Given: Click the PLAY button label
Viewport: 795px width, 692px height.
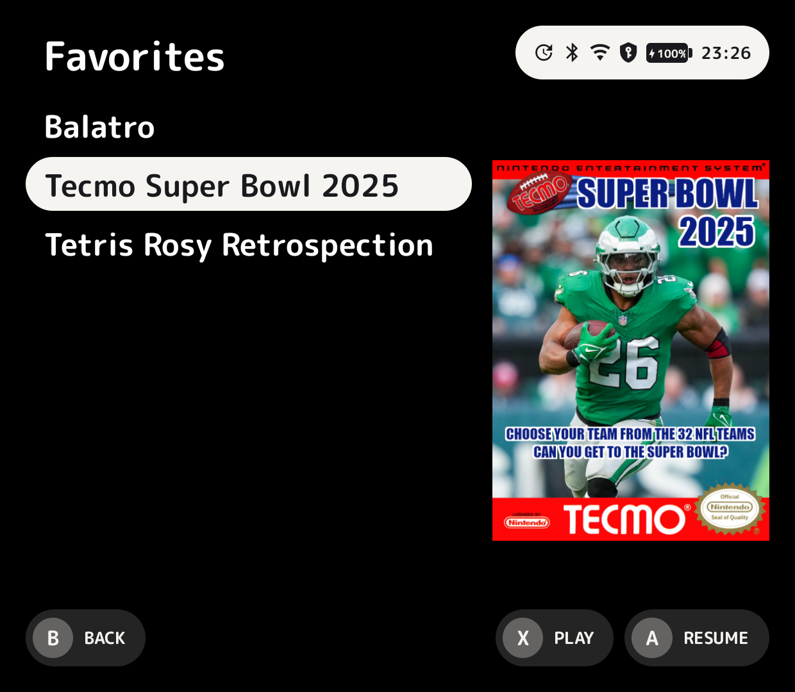Looking at the screenshot, I should (574, 638).
